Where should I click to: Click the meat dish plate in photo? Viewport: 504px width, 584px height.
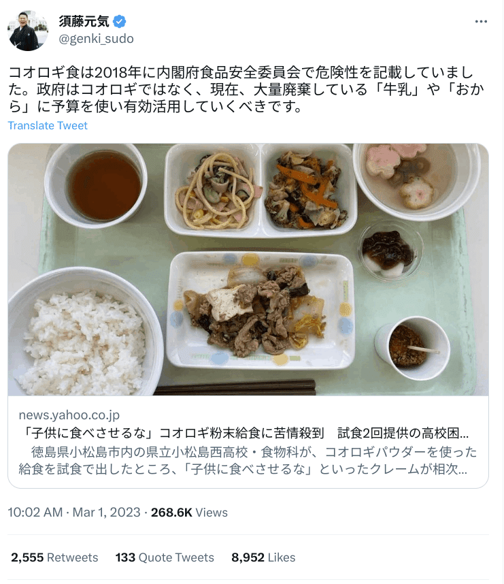tap(261, 310)
